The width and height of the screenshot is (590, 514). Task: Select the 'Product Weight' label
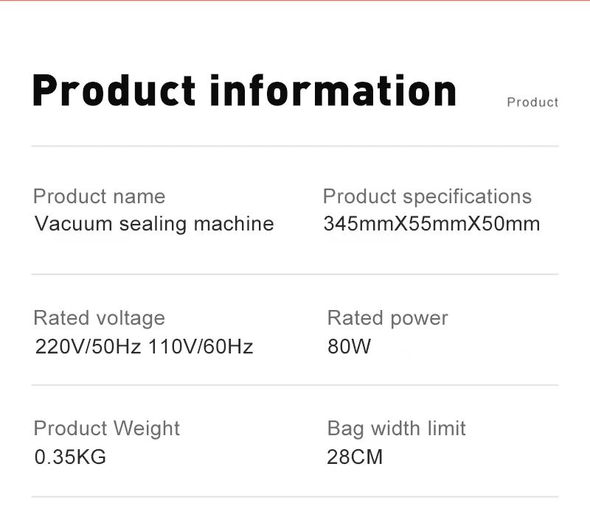[x=107, y=429]
